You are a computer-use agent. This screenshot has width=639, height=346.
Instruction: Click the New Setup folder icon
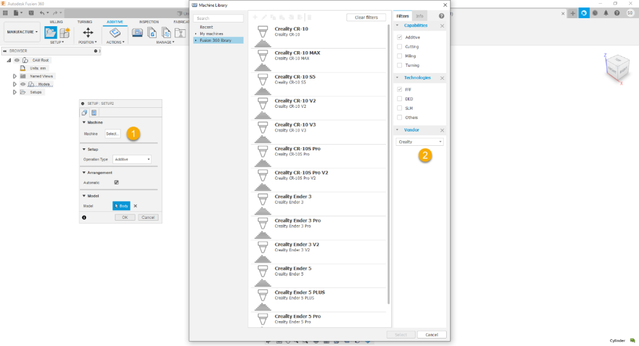tap(51, 33)
